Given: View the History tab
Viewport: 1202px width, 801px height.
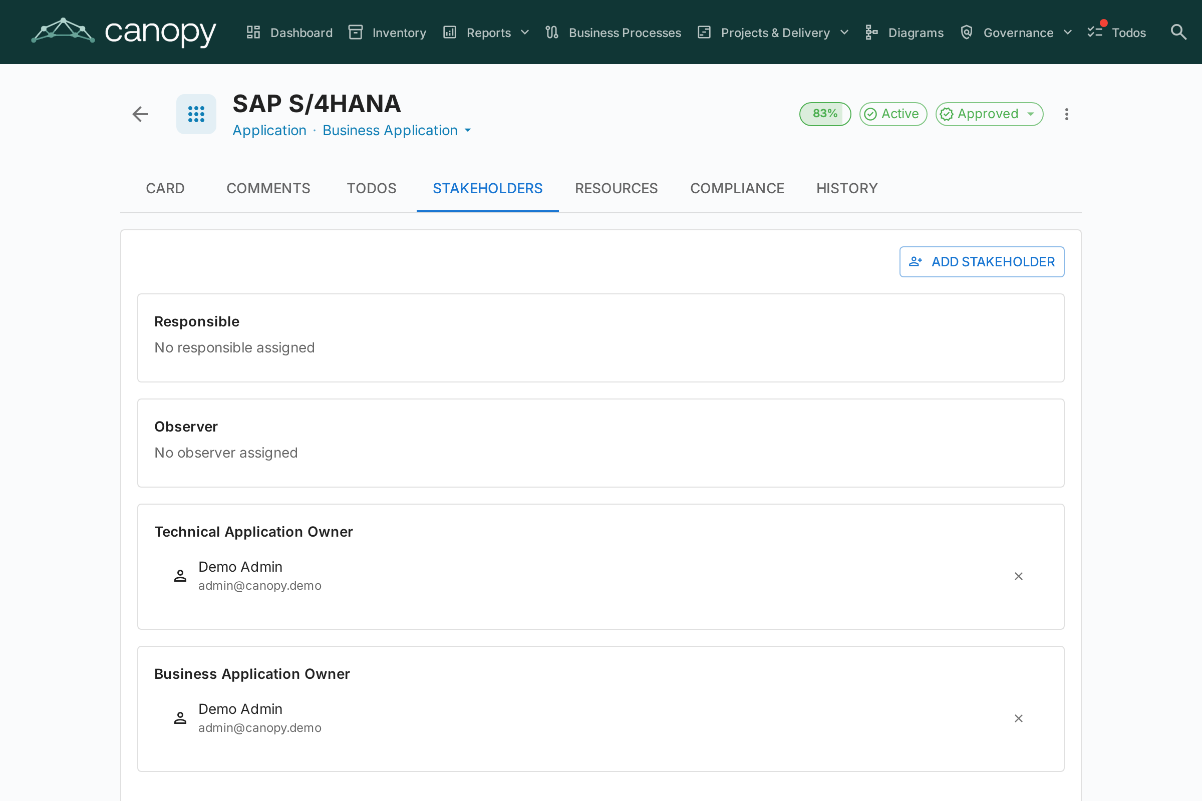Looking at the screenshot, I should [847, 189].
